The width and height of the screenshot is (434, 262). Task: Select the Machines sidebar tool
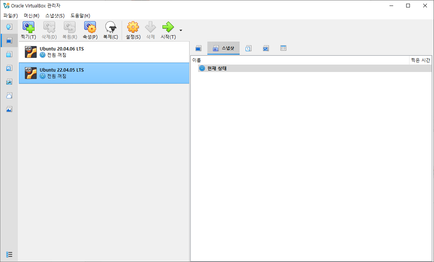pyautogui.click(x=9, y=41)
